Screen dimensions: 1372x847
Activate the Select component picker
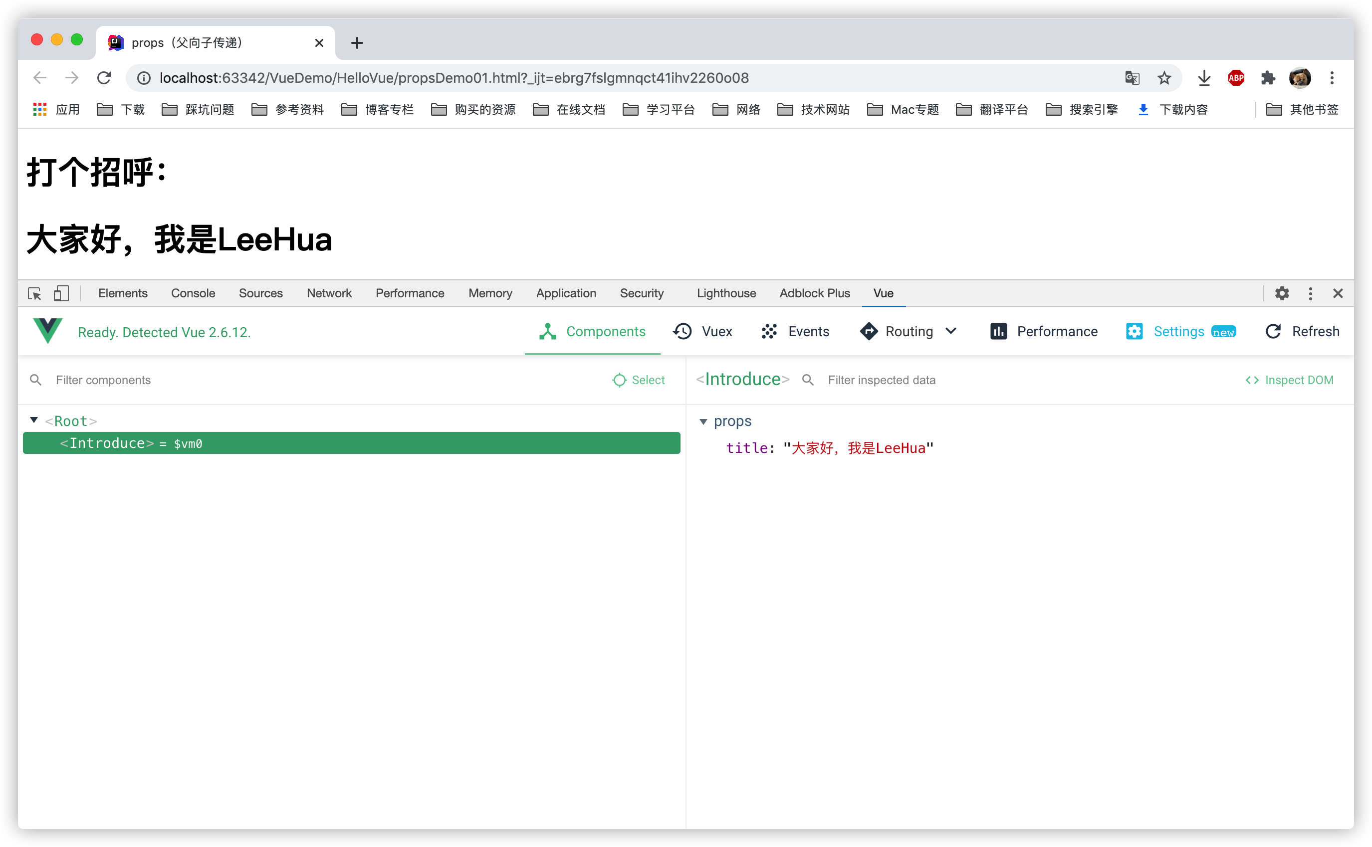point(639,381)
